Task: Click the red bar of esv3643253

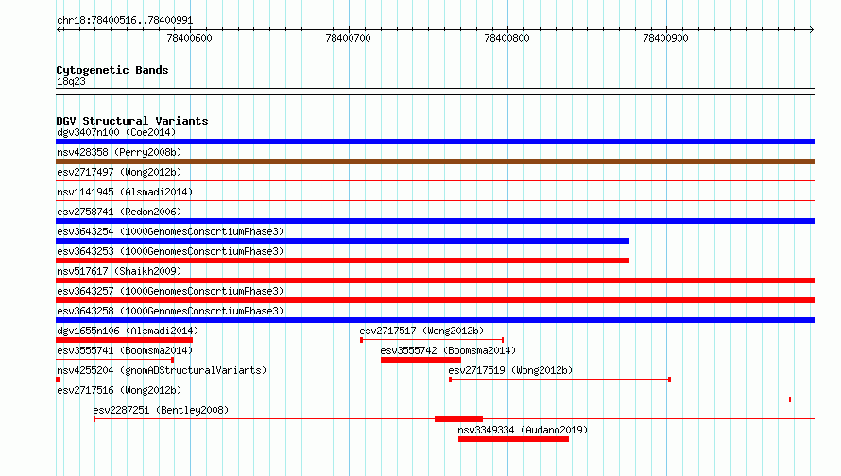Action: click(x=342, y=261)
